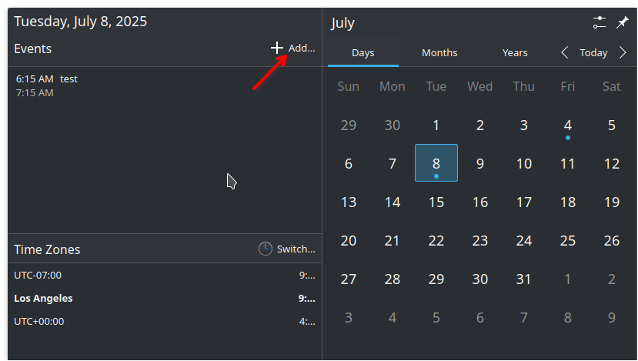Viewport: 638px width, 361px height.
Task: Click the clock icon beside Switch
Action: pyautogui.click(x=265, y=249)
